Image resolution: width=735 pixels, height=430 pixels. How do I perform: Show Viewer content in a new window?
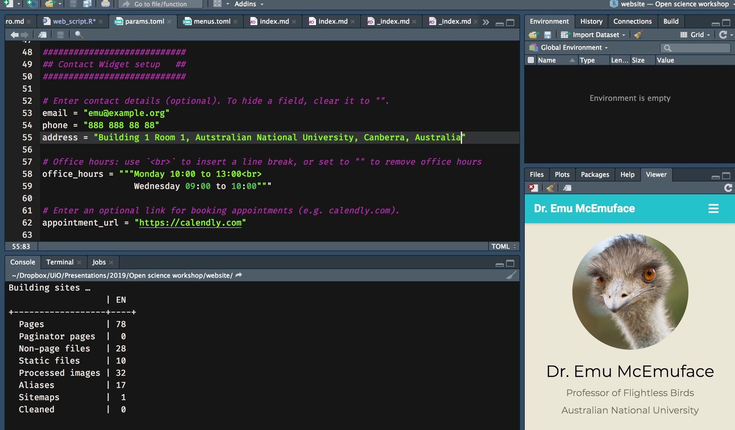[567, 188]
